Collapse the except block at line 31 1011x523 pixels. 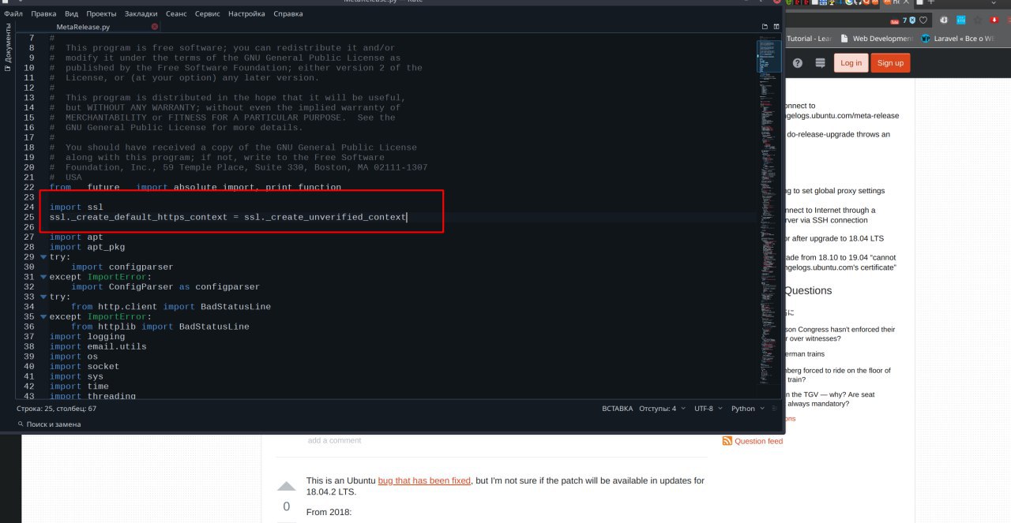point(43,277)
